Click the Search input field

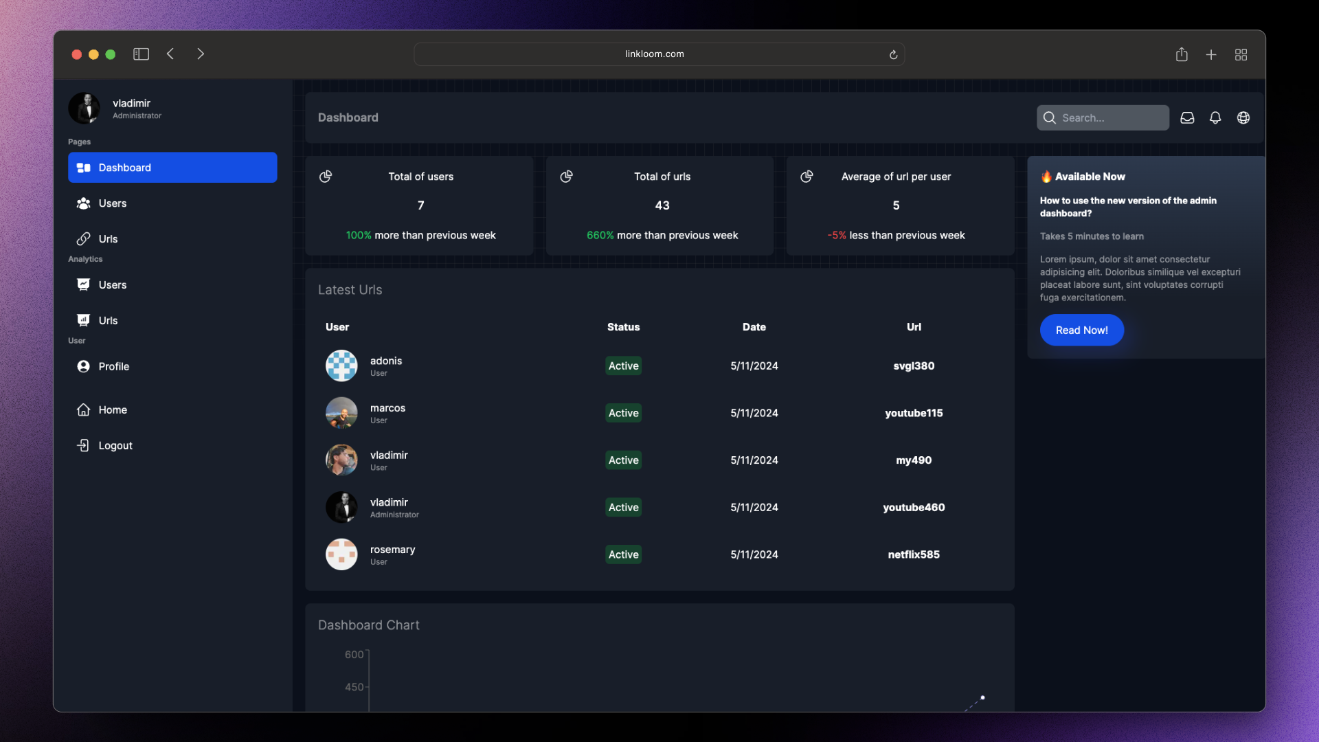click(1103, 117)
